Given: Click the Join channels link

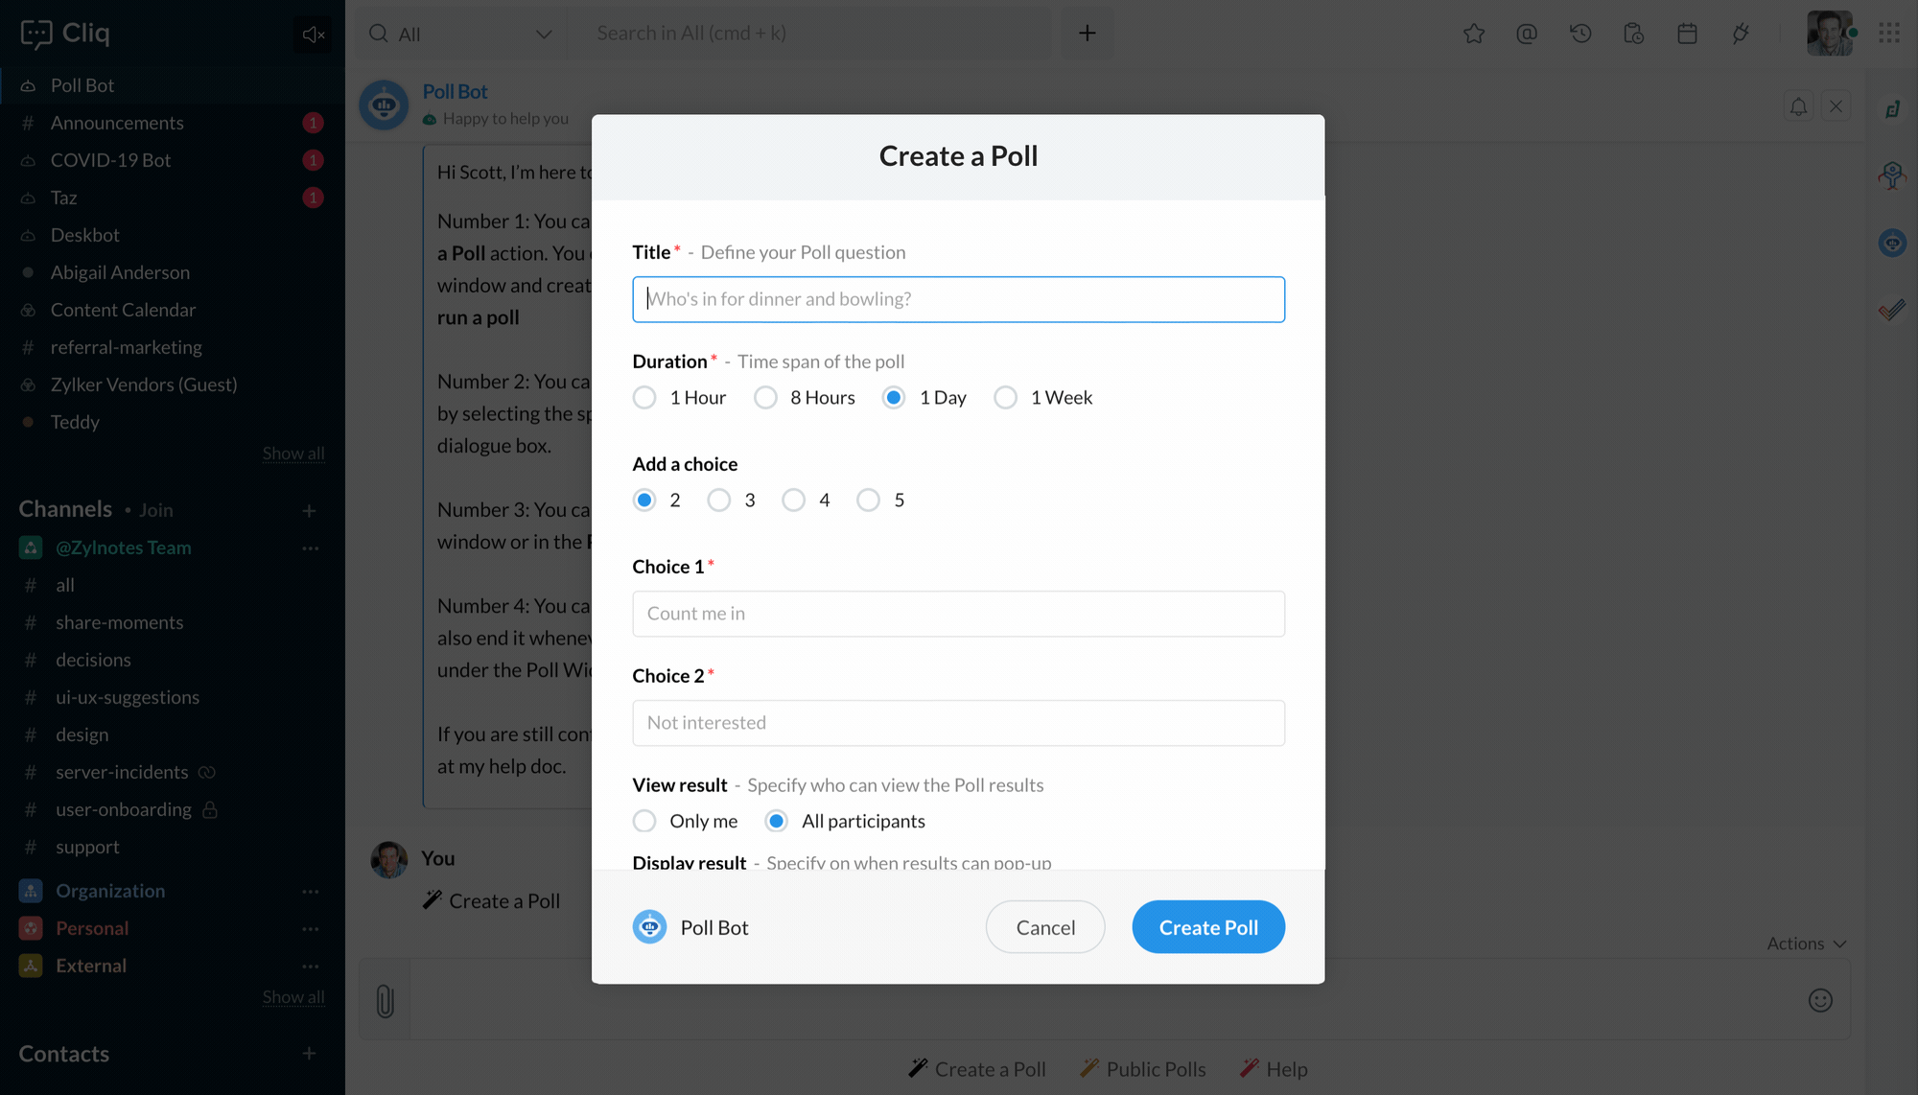Looking at the screenshot, I should (156, 510).
